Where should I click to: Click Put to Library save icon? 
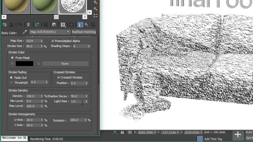pyautogui.click(x=54, y=24)
